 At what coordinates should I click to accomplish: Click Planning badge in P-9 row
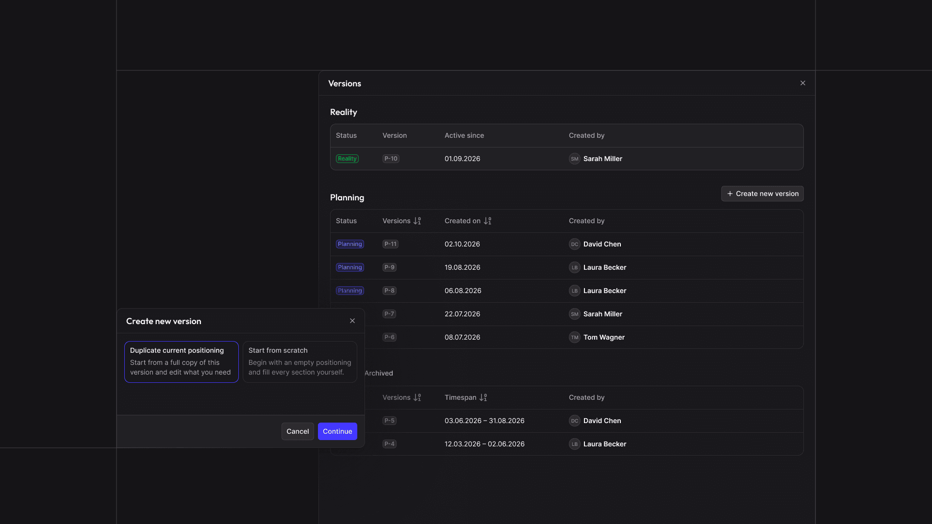pos(350,267)
